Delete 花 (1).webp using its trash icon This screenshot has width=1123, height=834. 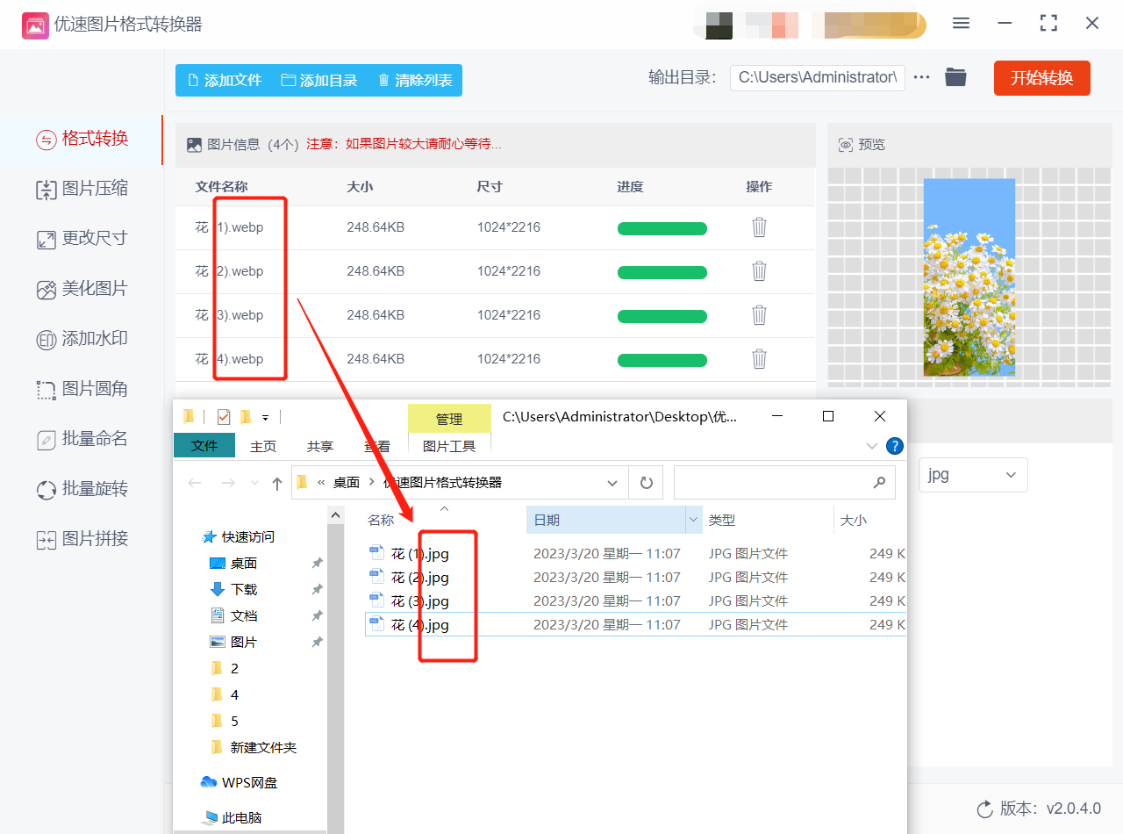click(x=758, y=227)
